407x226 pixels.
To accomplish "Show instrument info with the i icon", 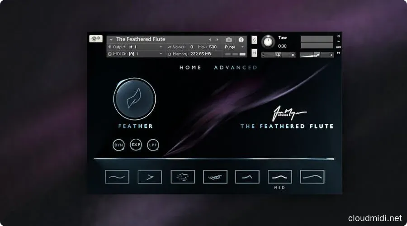I will [x=241, y=39].
